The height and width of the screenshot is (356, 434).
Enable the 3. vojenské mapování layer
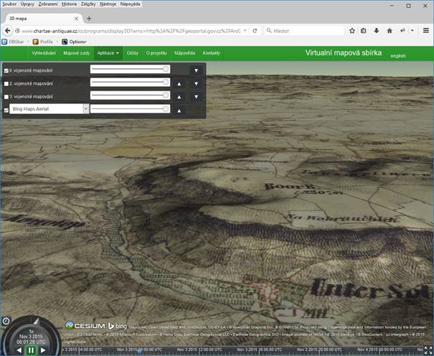click(x=6, y=97)
